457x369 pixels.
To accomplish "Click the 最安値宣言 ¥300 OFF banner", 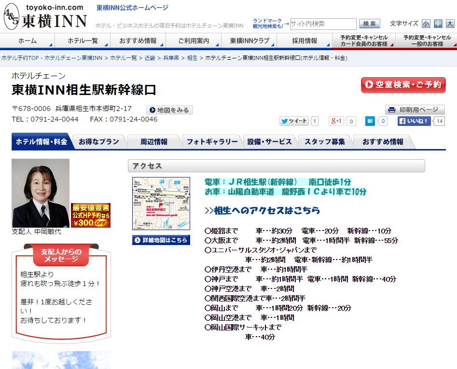I will tap(91, 215).
